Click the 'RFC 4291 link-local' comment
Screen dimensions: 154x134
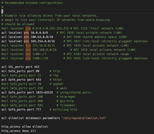pyautogui.click(x=106, y=58)
